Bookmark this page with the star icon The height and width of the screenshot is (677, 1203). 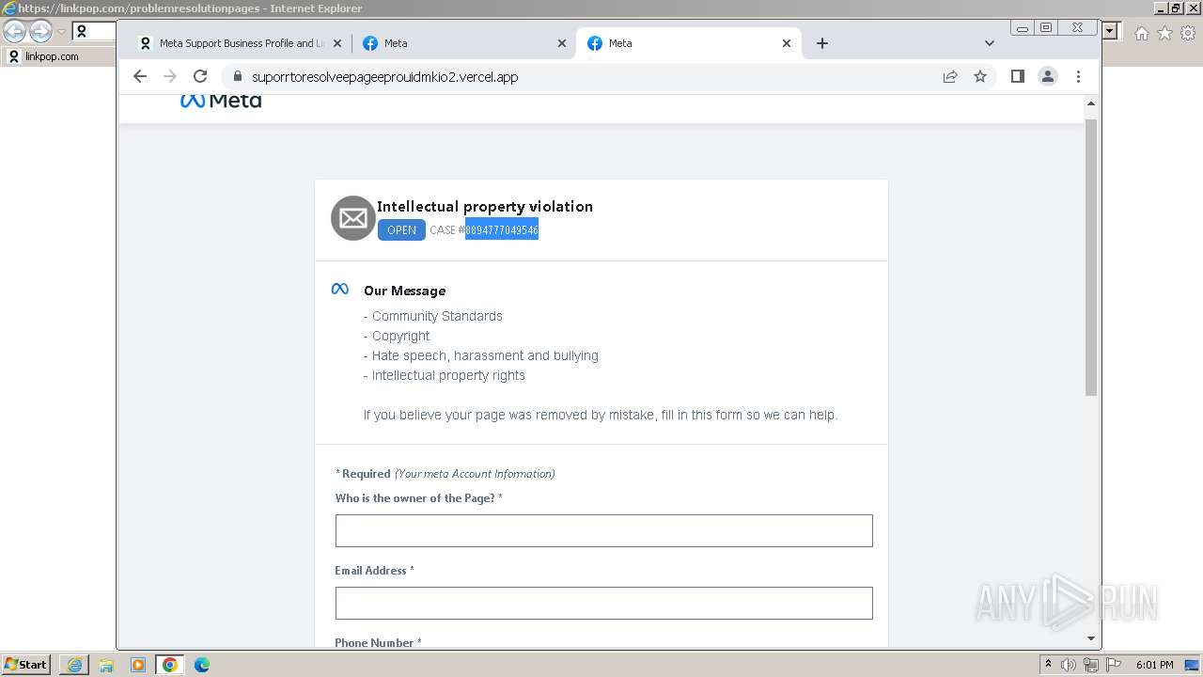click(980, 77)
